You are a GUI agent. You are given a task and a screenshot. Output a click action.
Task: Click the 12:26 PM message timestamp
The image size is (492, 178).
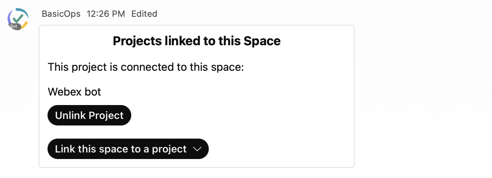point(106,14)
